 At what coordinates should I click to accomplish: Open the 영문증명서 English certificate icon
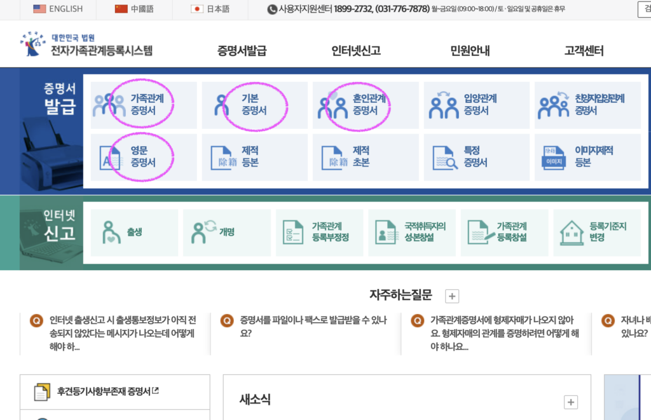coord(143,157)
